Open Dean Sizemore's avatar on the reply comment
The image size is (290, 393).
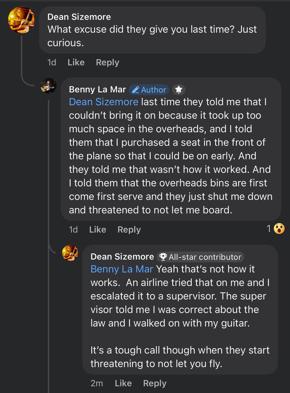(x=70, y=253)
